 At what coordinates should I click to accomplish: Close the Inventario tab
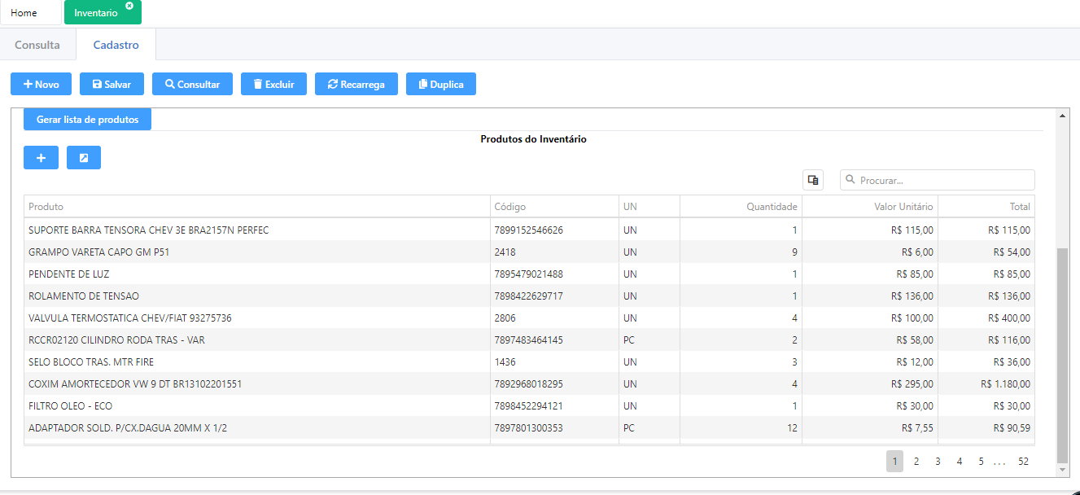[129, 6]
